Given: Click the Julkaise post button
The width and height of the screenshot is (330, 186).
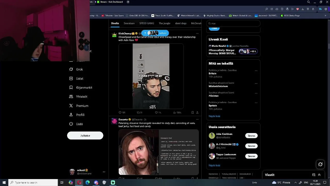Looking at the screenshot, I should 85,136.
